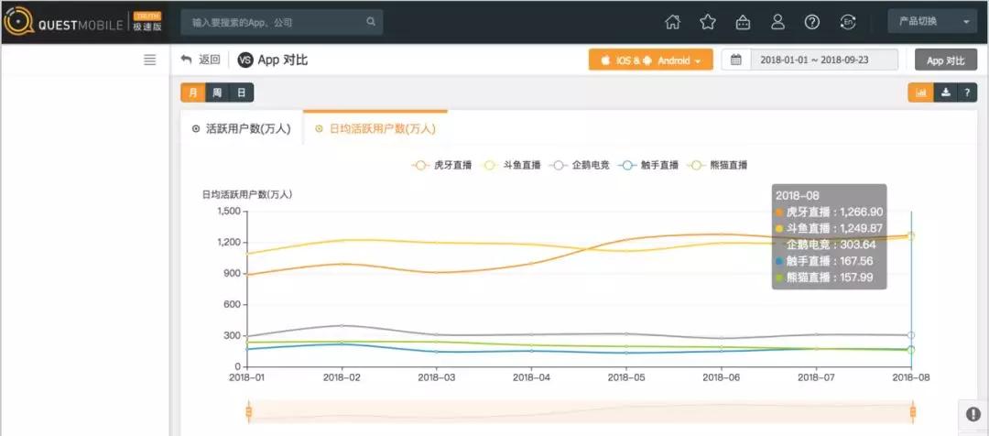Click the 极速版 edition label
The width and height of the screenshot is (989, 436).
pyautogui.click(x=147, y=27)
